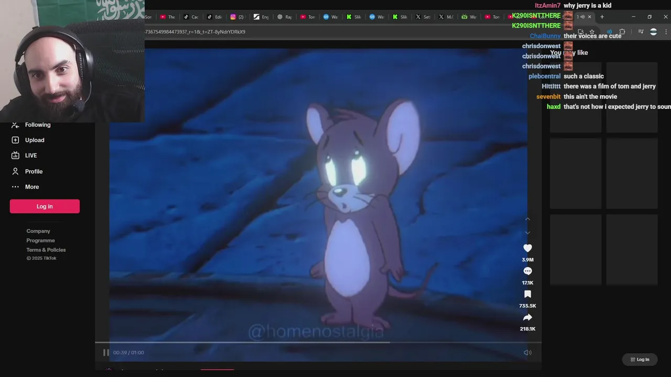
Task: Click chat username plebcentral
Action: (544, 76)
